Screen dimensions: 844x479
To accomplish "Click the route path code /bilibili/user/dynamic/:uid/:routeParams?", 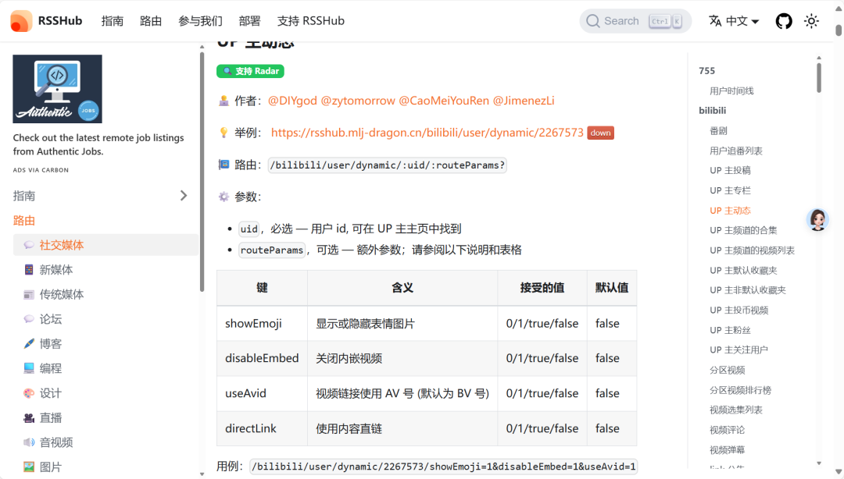I will pos(387,165).
